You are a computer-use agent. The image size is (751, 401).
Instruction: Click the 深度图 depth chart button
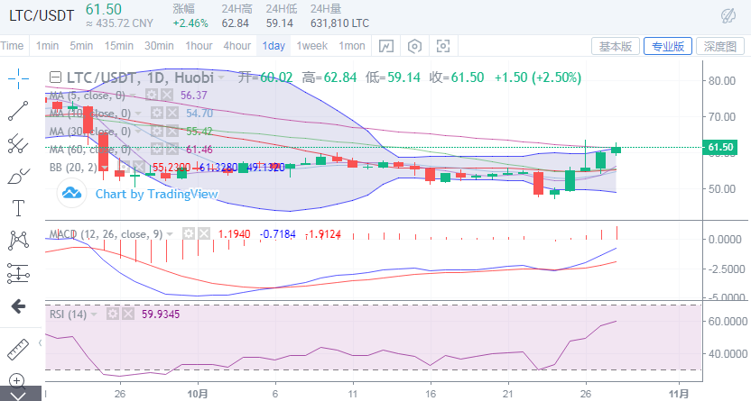[720, 46]
